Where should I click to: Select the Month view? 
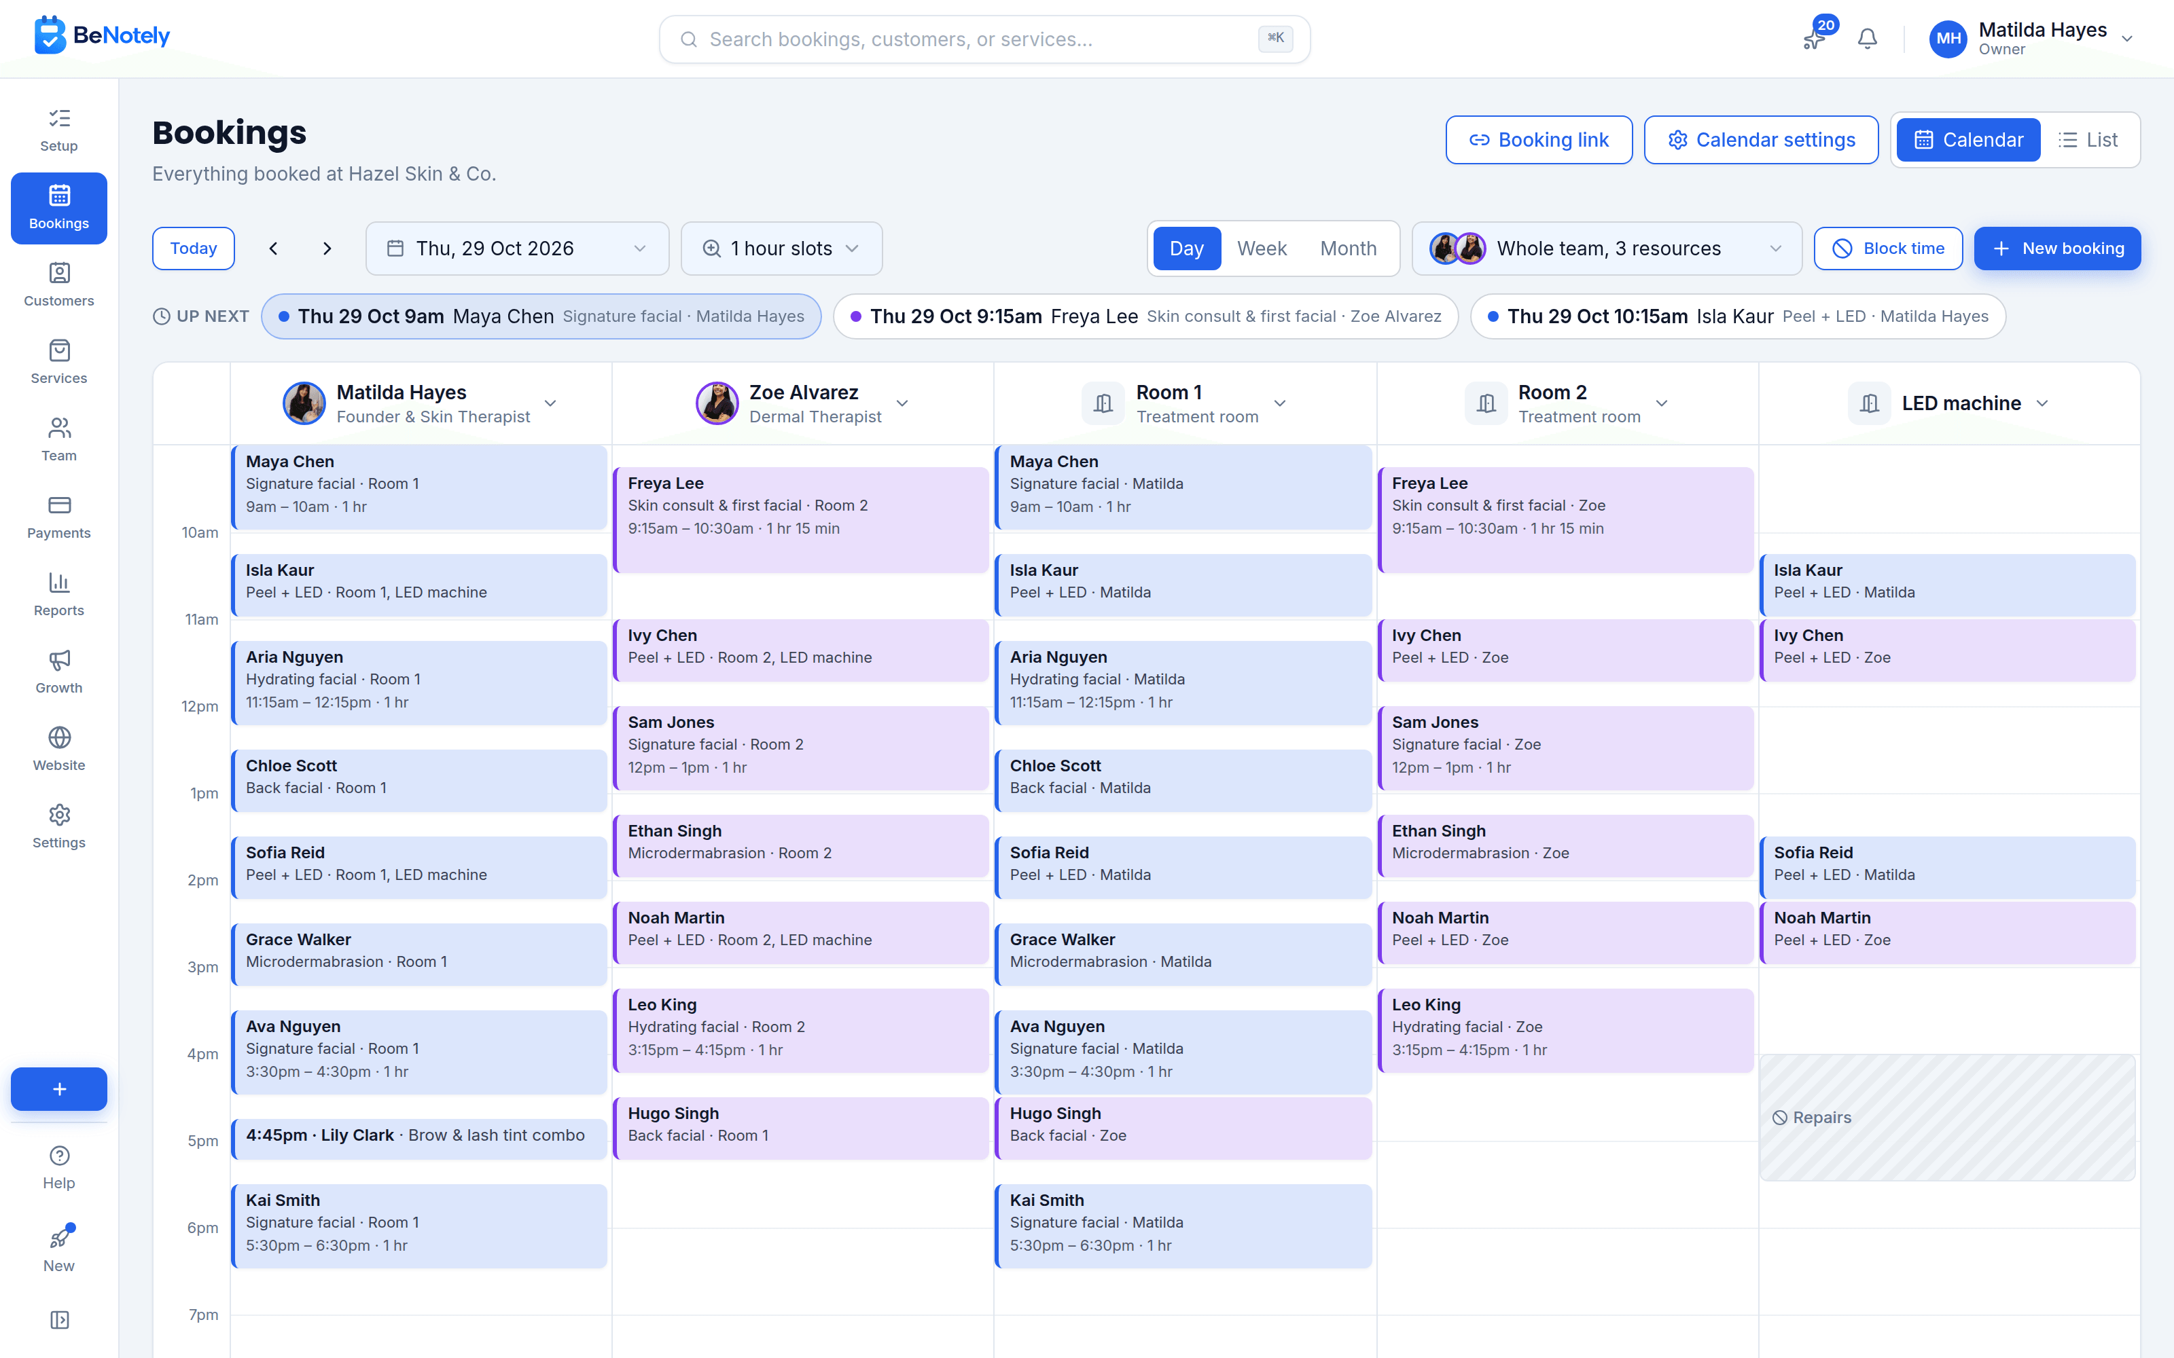(1349, 249)
